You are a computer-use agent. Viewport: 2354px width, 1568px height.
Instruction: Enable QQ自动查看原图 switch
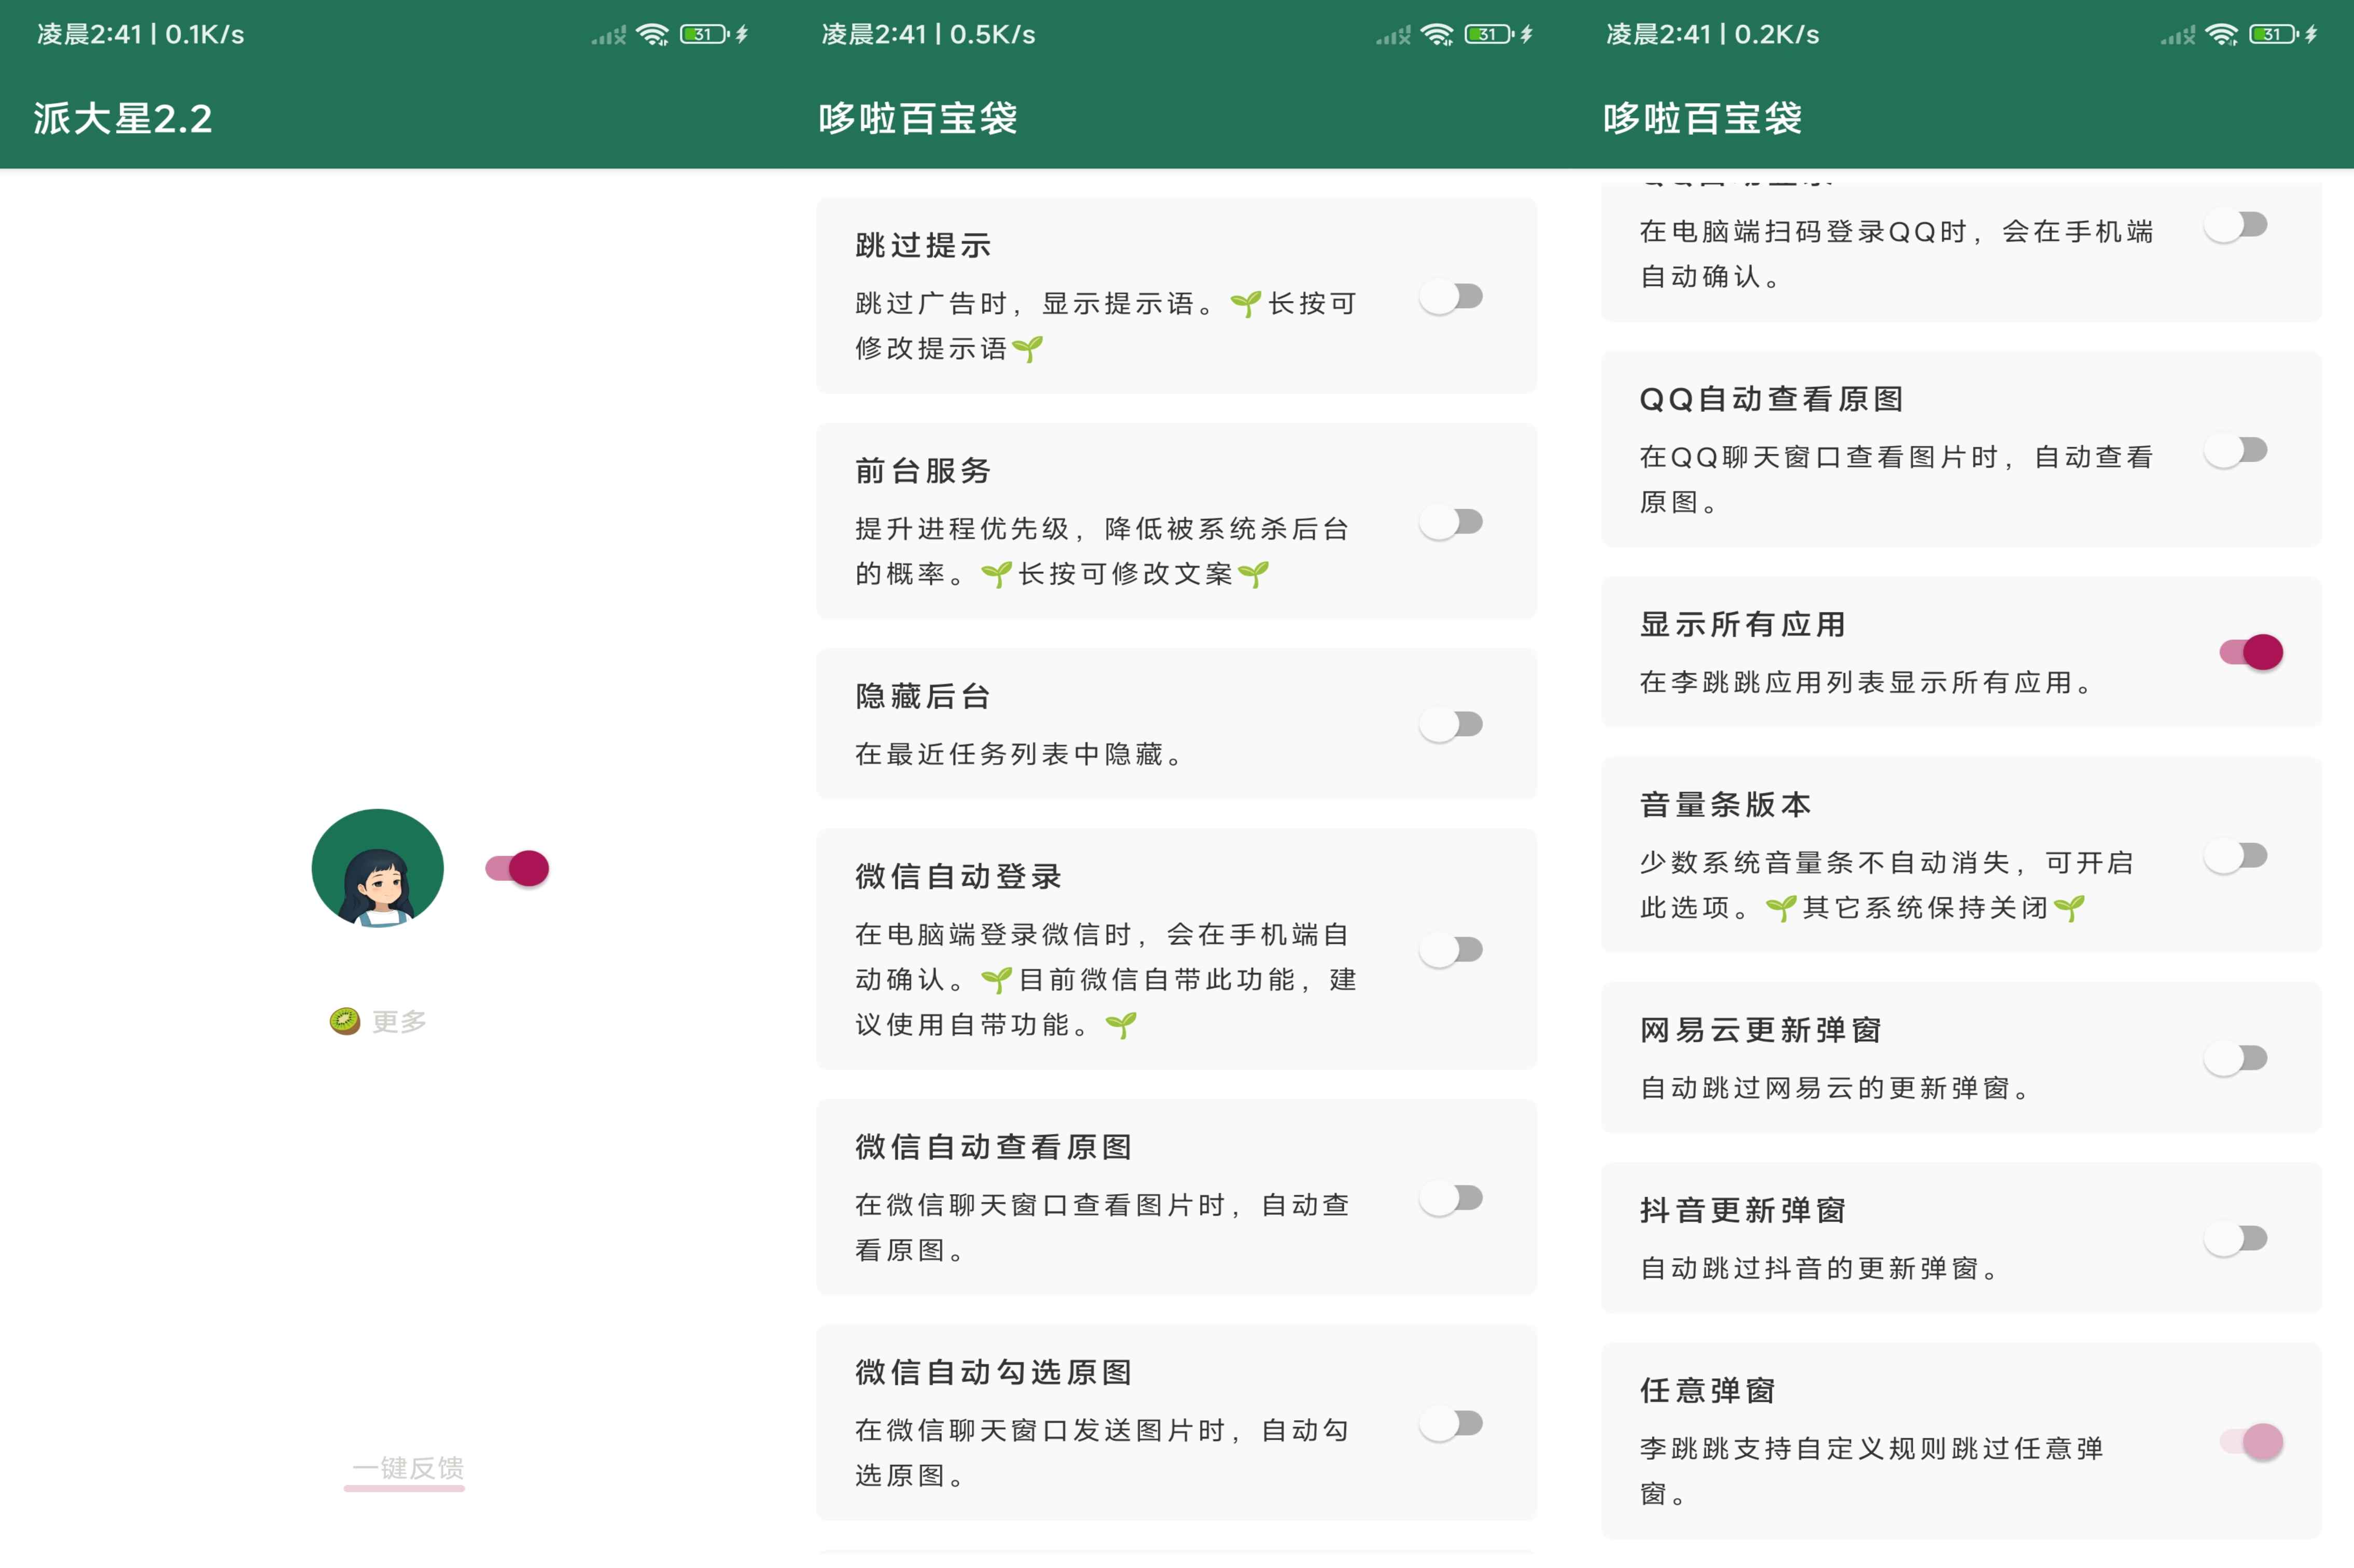pyautogui.click(x=2236, y=451)
